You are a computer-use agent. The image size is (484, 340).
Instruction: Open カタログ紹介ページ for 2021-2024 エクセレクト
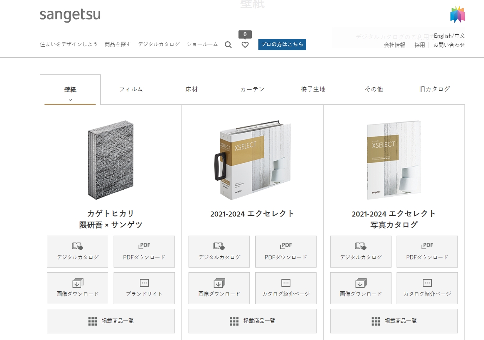click(286, 288)
